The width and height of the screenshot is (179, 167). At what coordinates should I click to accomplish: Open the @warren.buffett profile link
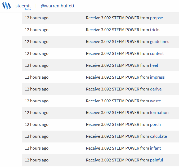pos(58,6)
